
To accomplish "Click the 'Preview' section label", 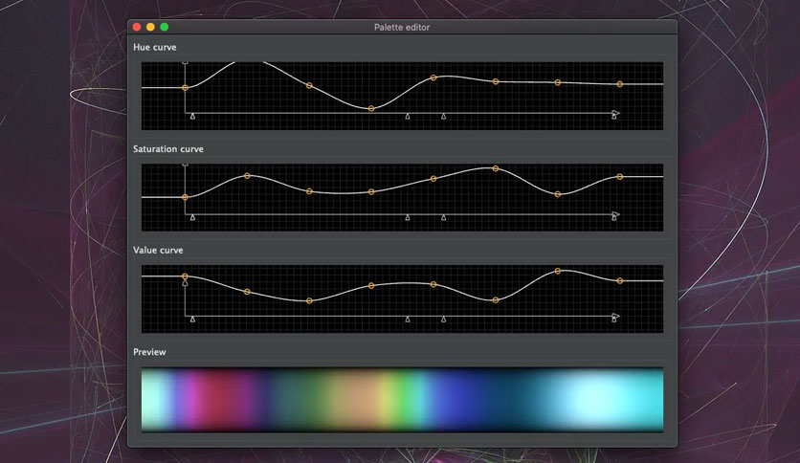I will tap(149, 352).
